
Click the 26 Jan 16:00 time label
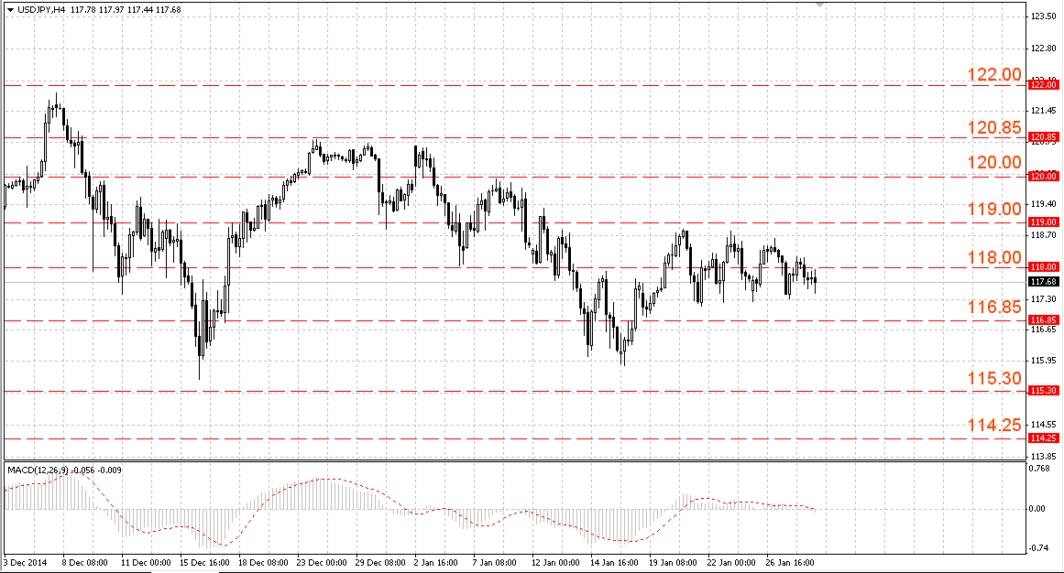coord(790,563)
